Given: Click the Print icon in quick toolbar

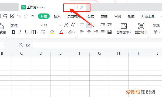Looking at the screenshot, I should click(5, 16).
